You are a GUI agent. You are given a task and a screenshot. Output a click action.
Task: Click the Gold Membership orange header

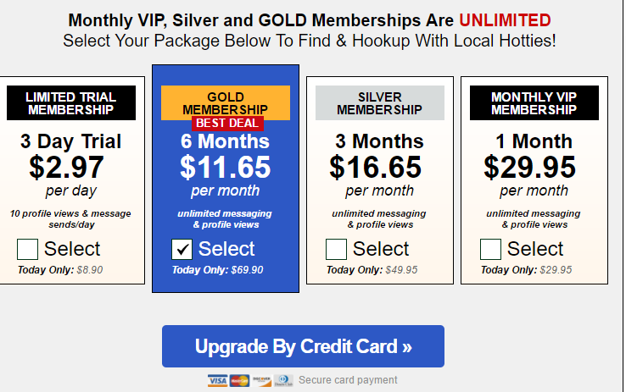pos(226,102)
